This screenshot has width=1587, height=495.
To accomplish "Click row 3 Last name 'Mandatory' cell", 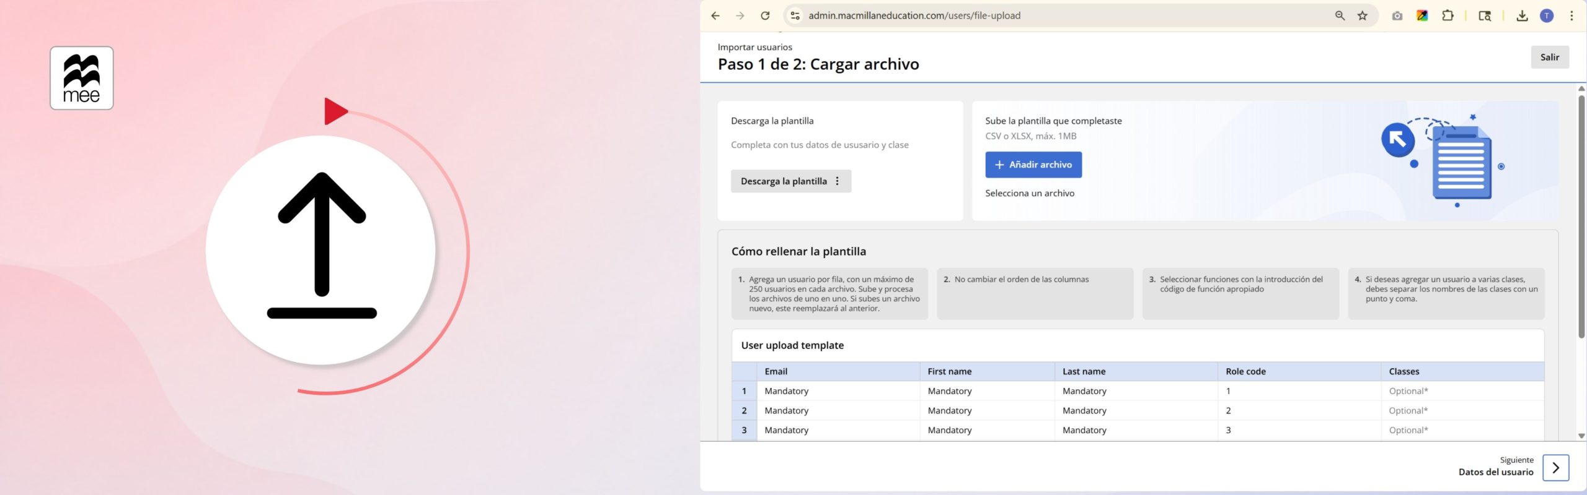I will click(1136, 430).
